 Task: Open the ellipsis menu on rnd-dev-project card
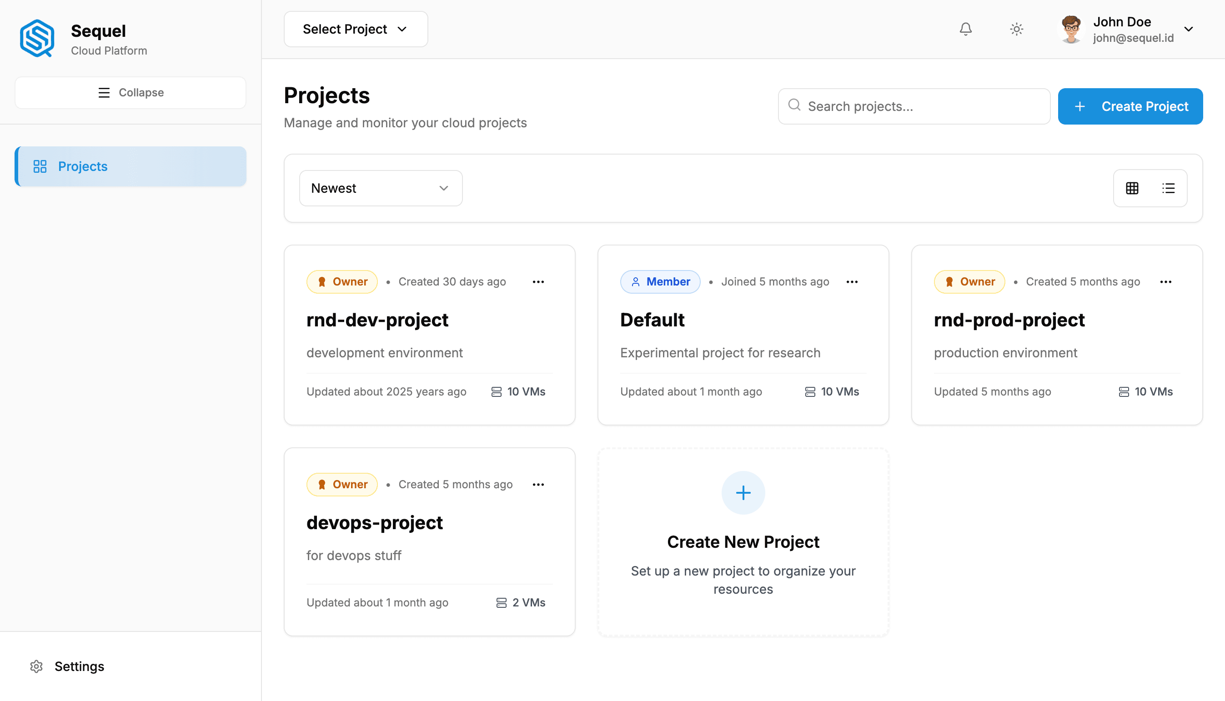538,282
